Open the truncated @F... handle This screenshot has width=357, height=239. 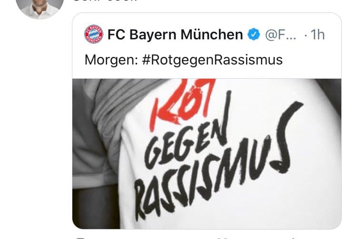280,35
